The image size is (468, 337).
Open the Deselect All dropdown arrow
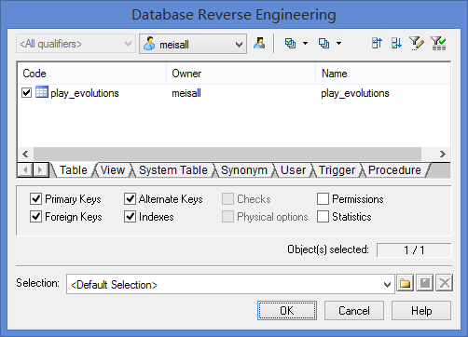338,44
